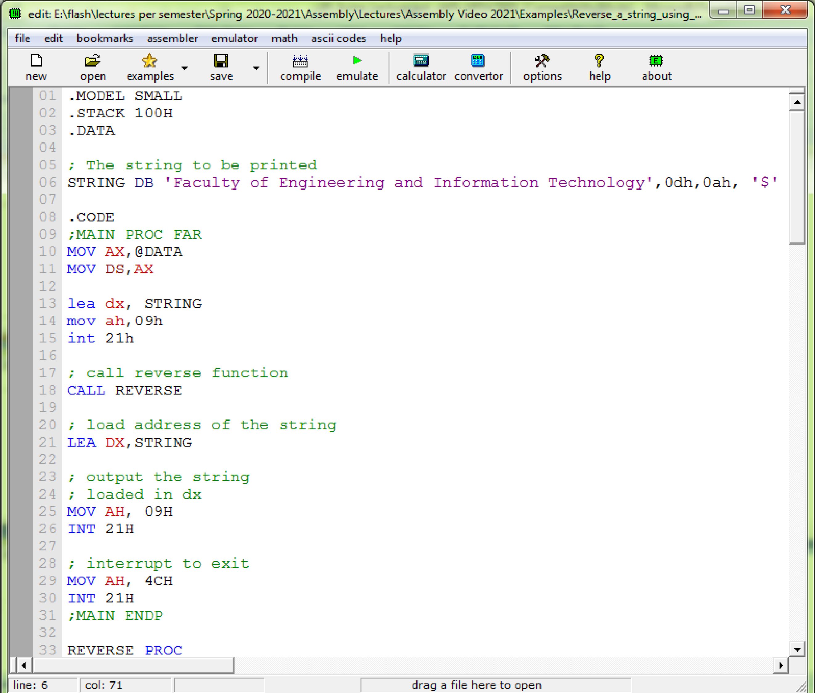Expand the examples dropdown arrow

[185, 68]
